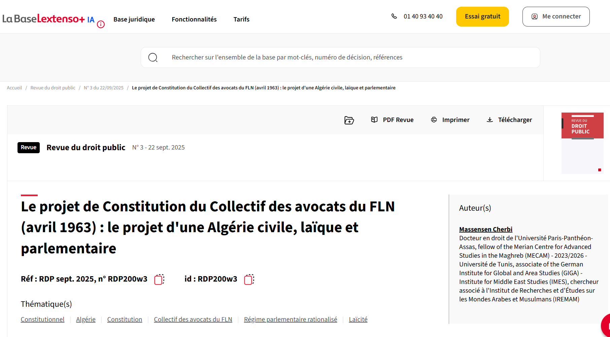Open the PDF Revue viewer
The width and height of the screenshot is (610, 337).
point(392,120)
